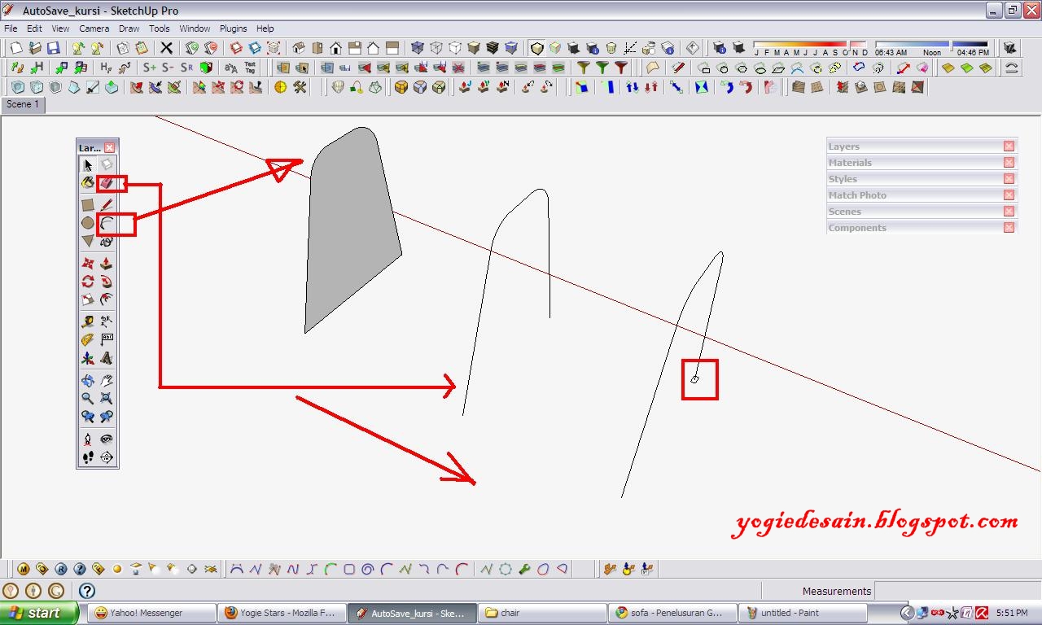This screenshot has height=625, width=1042.
Task: Select the Tape Measure tool
Action: [87, 320]
